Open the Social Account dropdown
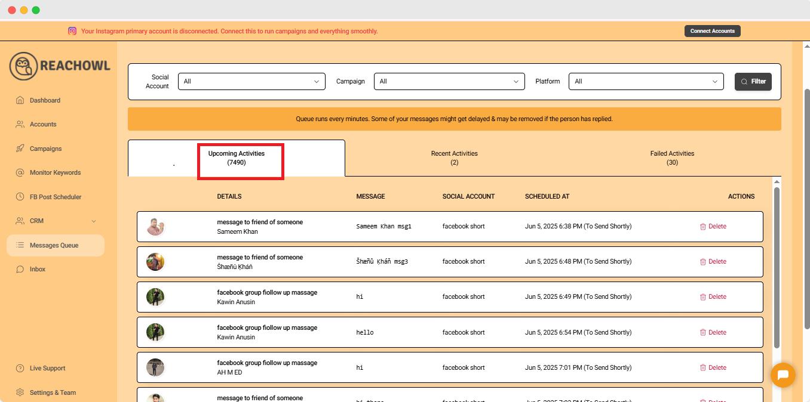Image resolution: width=810 pixels, height=402 pixels. 251,82
